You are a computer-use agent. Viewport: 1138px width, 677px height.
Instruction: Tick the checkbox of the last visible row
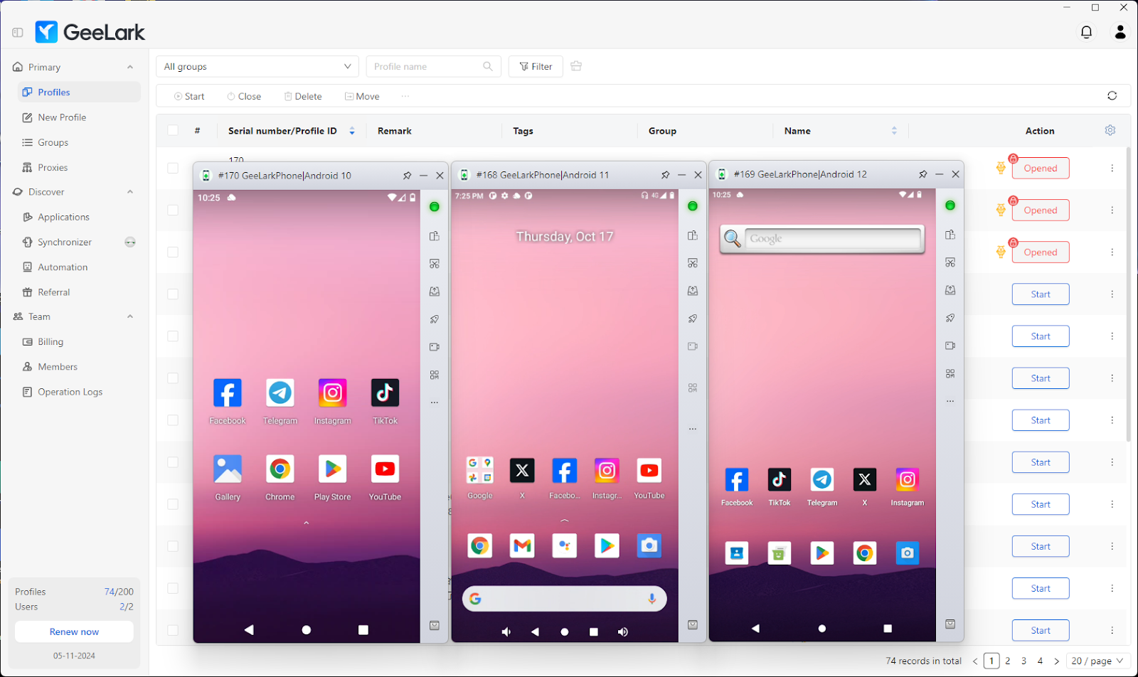(x=173, y=630)
